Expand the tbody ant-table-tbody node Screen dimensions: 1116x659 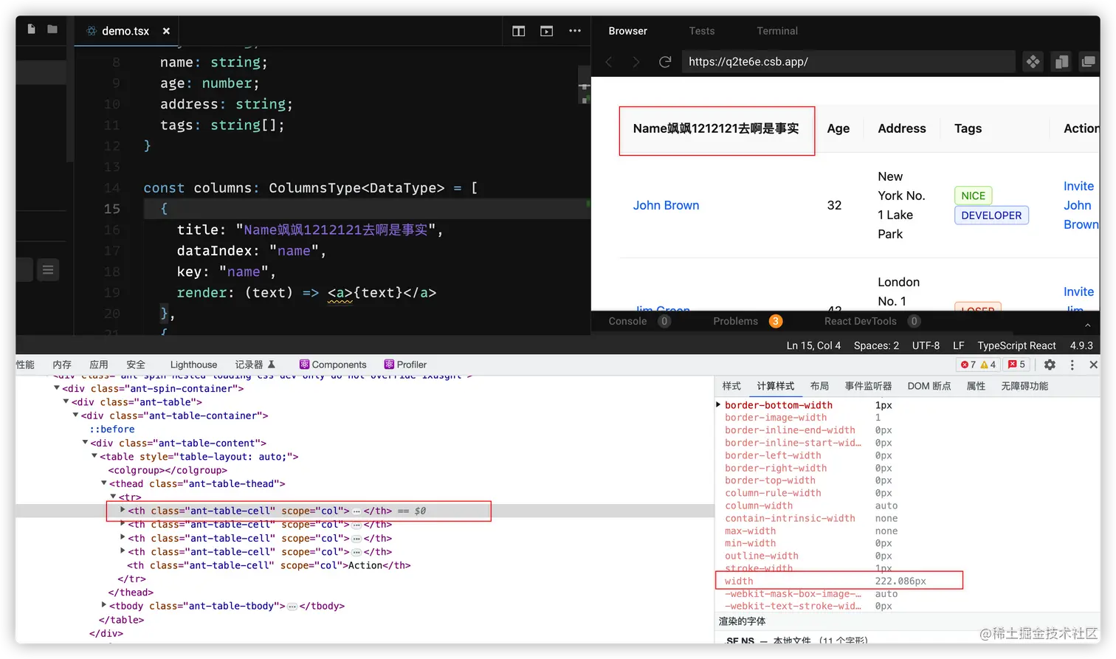(x=104, y=604)
